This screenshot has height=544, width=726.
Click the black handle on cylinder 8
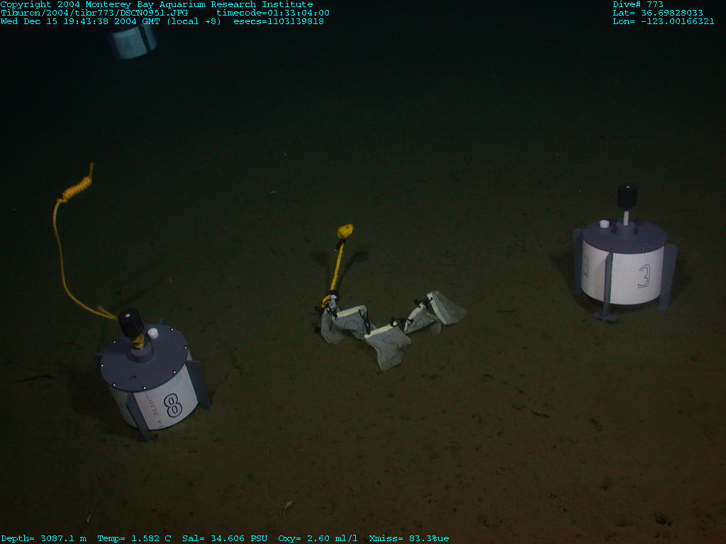click(130, 322)
